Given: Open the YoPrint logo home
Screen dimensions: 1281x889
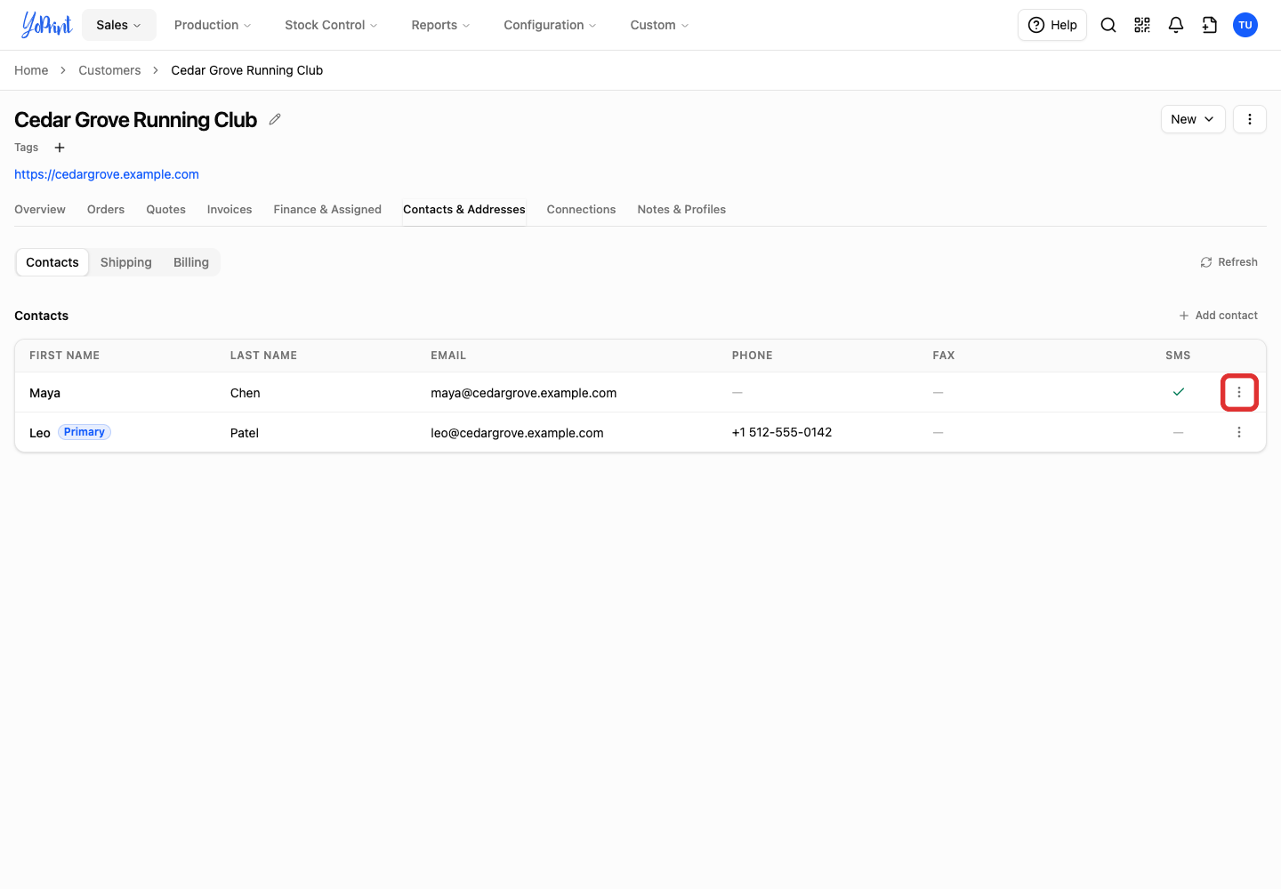Looking at the screenshot, I should tap(46, 25).
